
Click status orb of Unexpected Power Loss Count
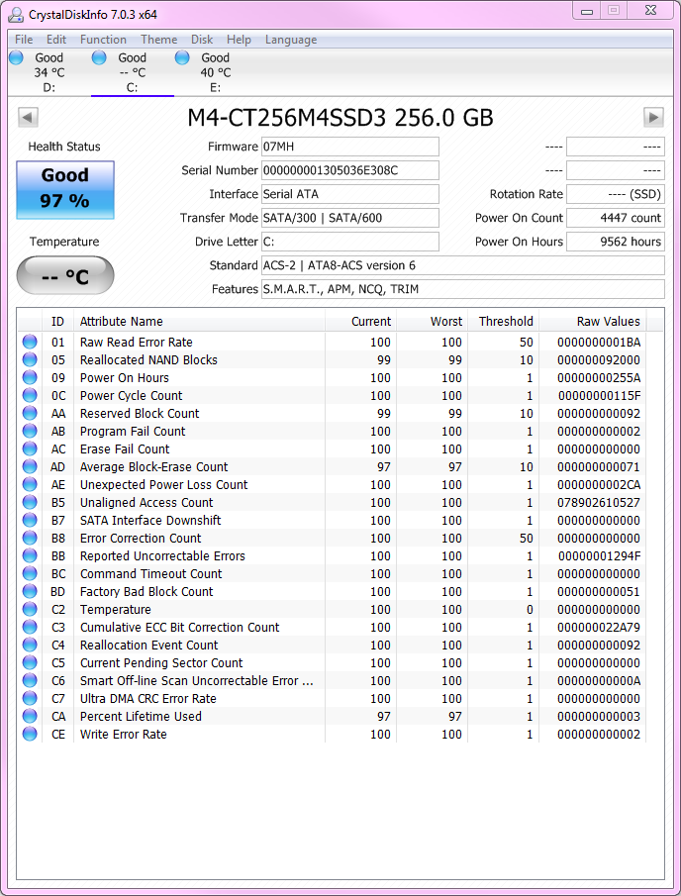tap(30, 484)
